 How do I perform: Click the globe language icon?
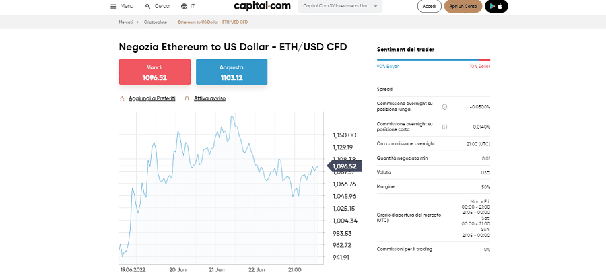pyautogui.click(x=184, y=6)
